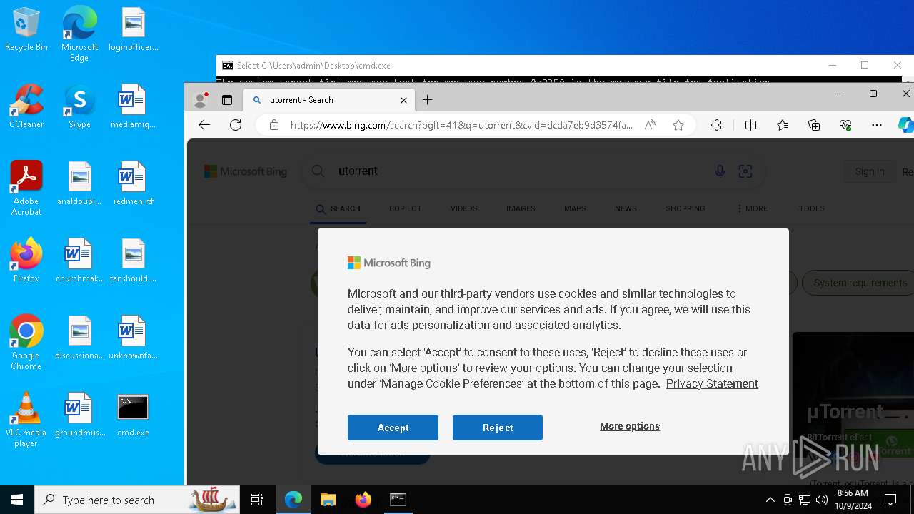The image size is (914, 514).
Task: Open Microsoft Edge desktop shortcut
Action: pyautogui.click(x=79, y=34)
